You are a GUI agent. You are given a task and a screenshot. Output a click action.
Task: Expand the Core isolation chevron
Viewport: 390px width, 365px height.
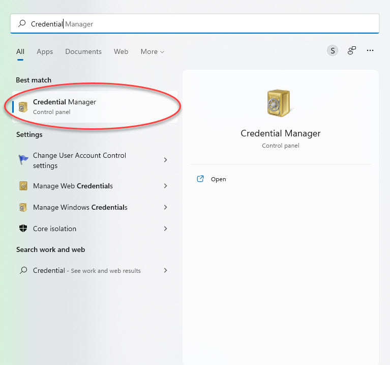coord(165,228)
